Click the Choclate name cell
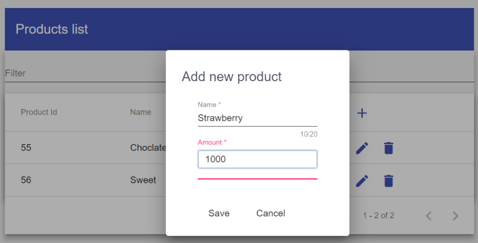The width and height of the screenshot is (478, 243). [x=148, y=148]
